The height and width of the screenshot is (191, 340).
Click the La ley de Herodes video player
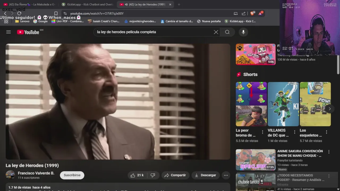[x=118, y=102]
